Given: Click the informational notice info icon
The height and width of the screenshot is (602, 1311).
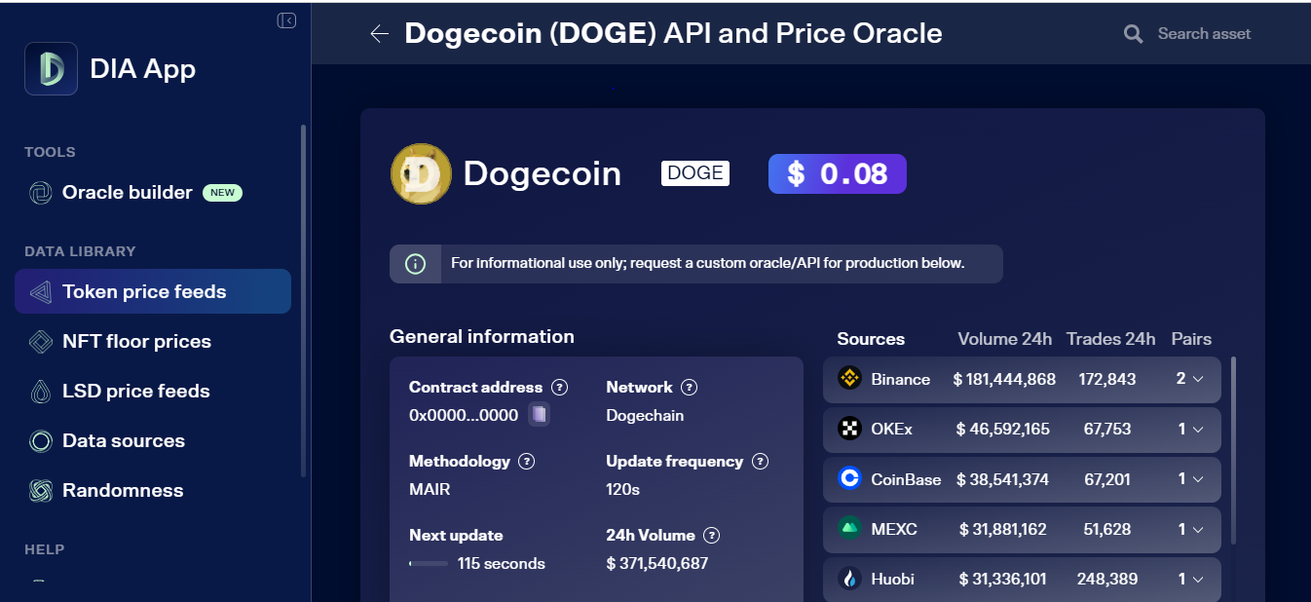Looking at the screenshot, I should 416,263.
